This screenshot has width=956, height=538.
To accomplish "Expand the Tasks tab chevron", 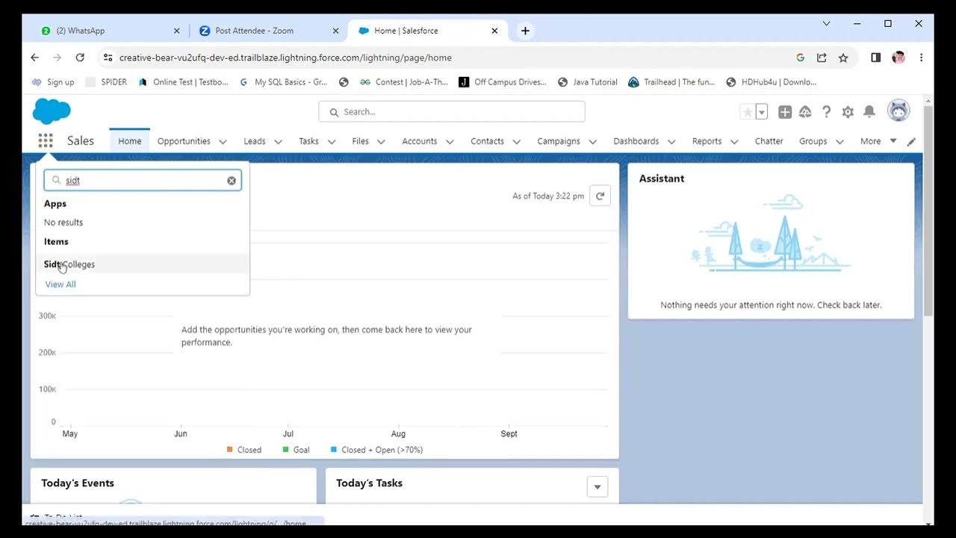I will [332, 141].
